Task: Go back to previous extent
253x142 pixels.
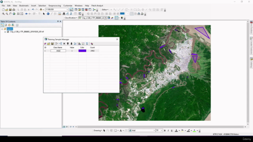Action: (x=26, y=14)
